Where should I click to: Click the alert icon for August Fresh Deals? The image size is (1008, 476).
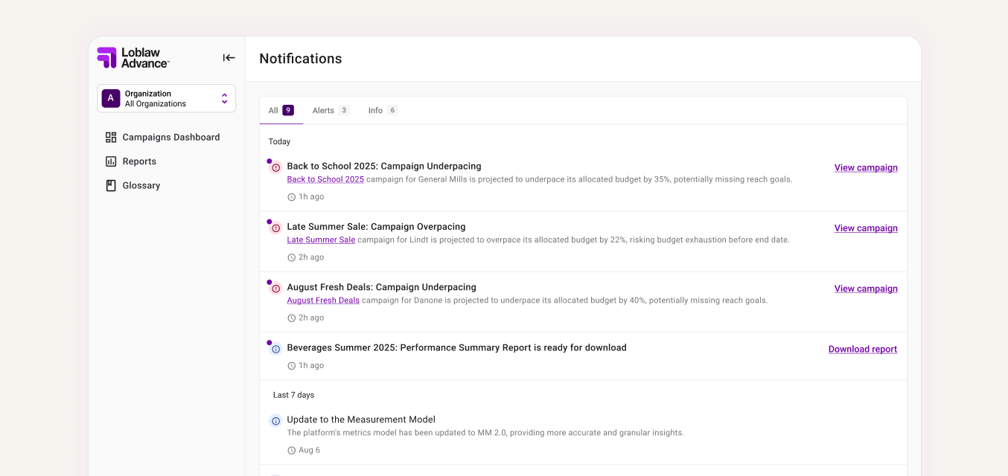coord(275,289)
